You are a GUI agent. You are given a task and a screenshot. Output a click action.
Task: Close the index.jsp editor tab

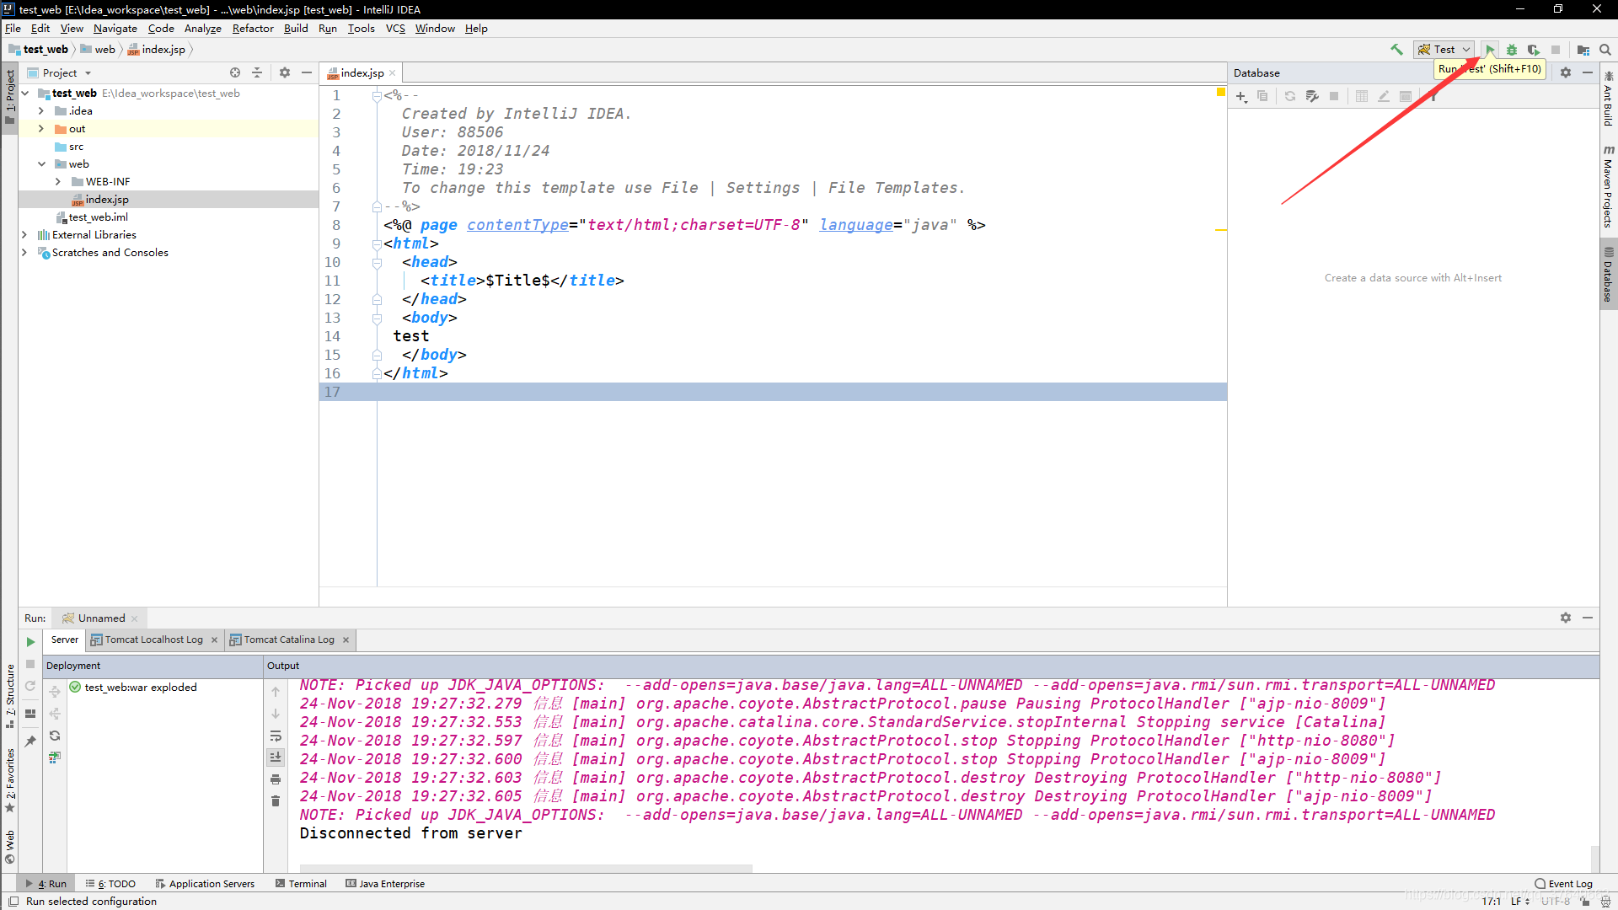pos(393,73)
